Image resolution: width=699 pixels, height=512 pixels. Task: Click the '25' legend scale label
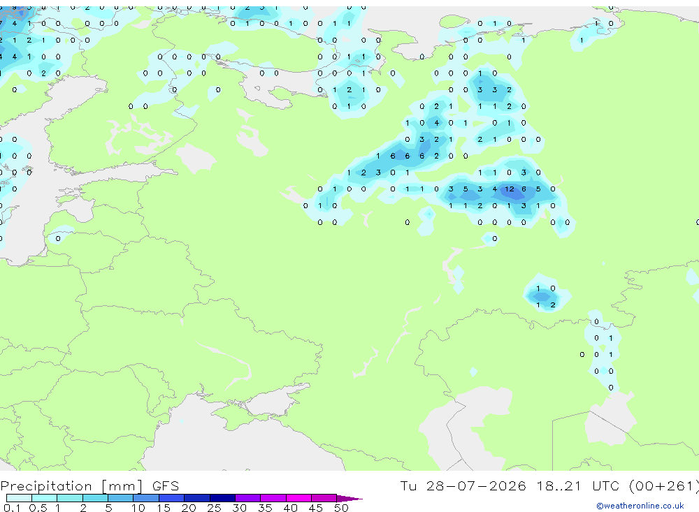coord(214,508)
